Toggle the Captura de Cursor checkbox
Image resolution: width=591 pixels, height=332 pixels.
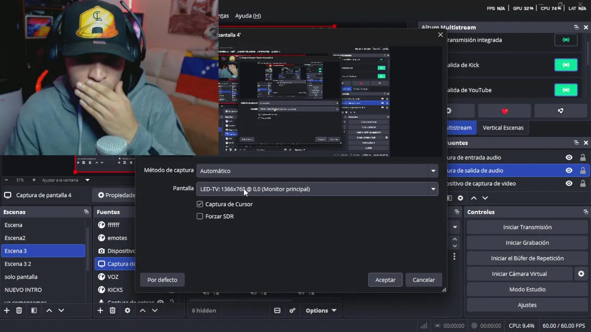point(200,204)
